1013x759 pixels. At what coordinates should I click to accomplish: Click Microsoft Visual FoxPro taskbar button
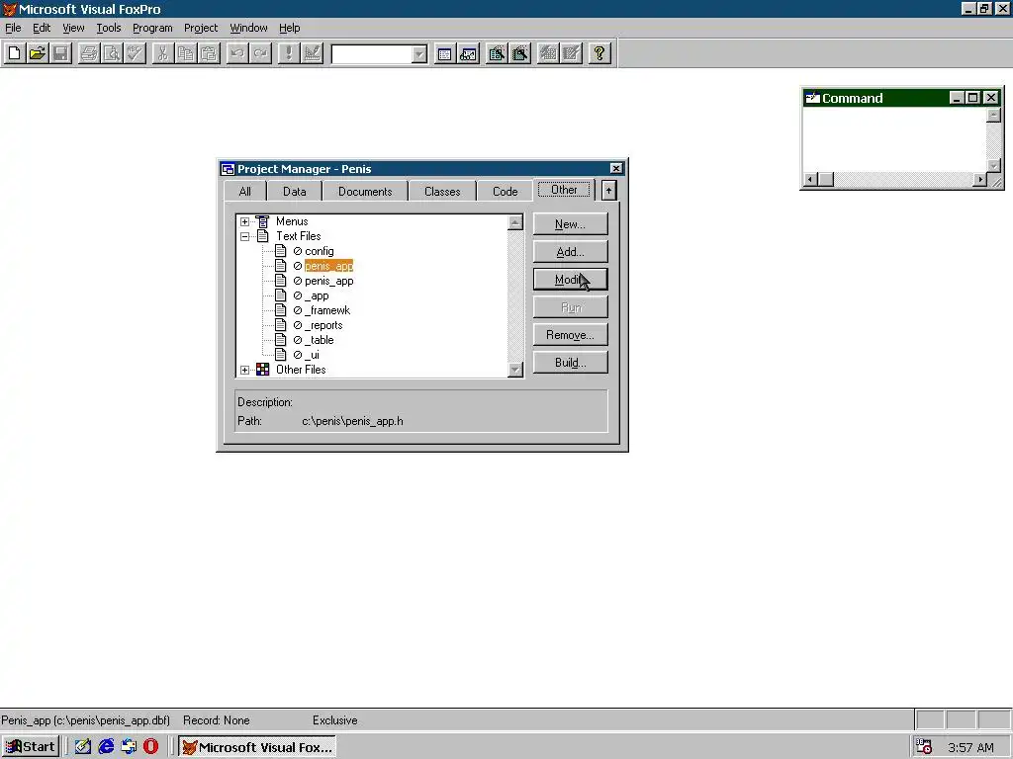[257, 747]
